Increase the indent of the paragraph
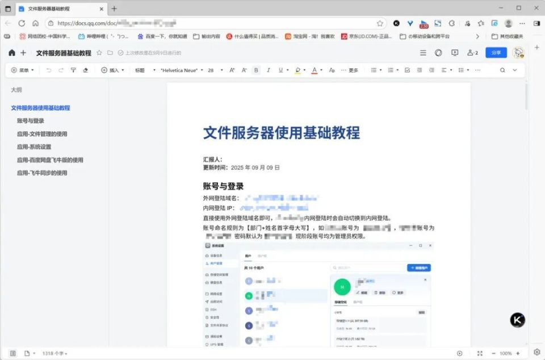The width and height of the screenshot is (545, 360). coord(430,70)
